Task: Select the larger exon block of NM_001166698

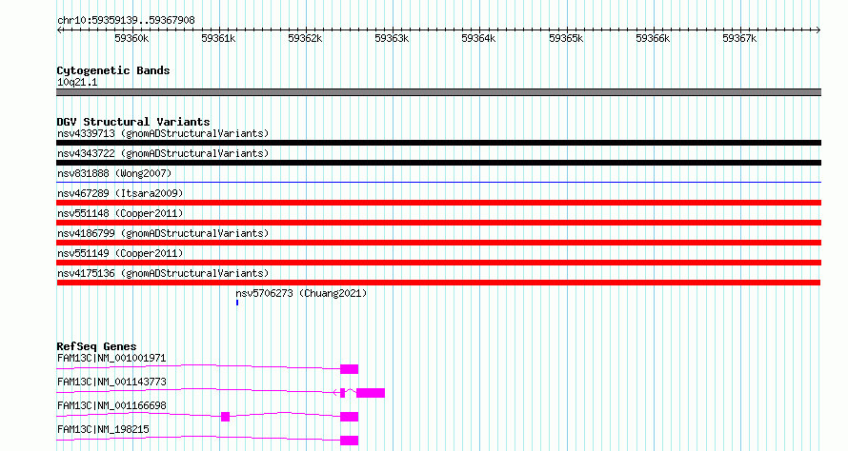Action: point(349,417)
